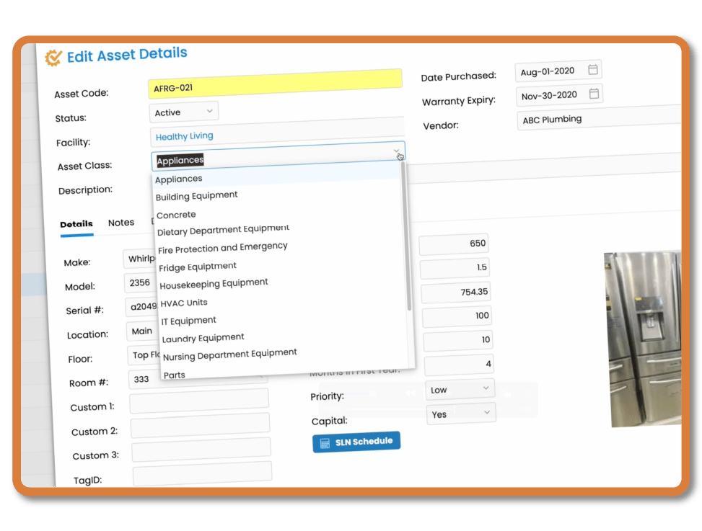Switch to the Details tab
702x531 pixels.
(76, 224)
